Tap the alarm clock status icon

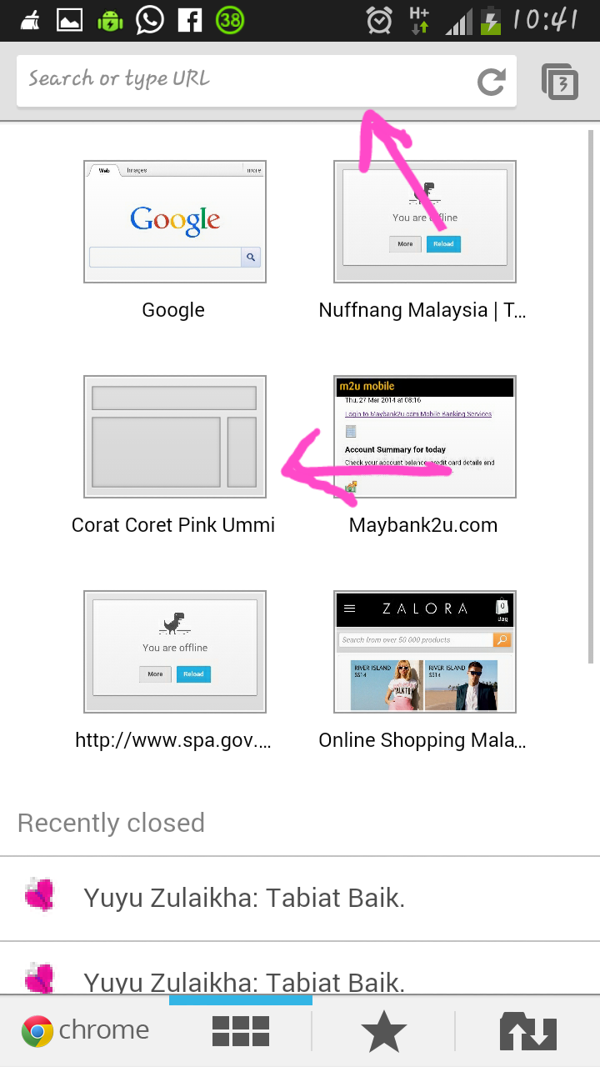pyautogui.click(x=379, y=20)
